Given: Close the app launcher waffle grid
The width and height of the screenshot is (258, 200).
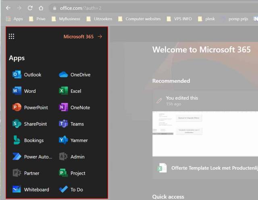Looking at the screenshot, I should 11,37.
